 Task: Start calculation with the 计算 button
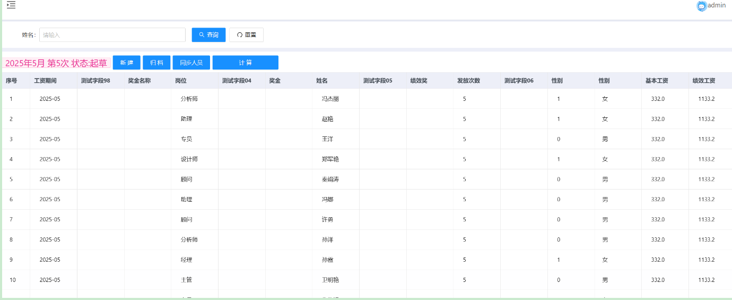[x=245, y=63]
